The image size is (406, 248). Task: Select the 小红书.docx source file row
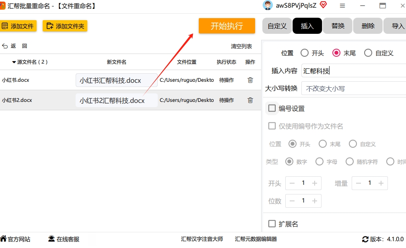click(130, 80)
